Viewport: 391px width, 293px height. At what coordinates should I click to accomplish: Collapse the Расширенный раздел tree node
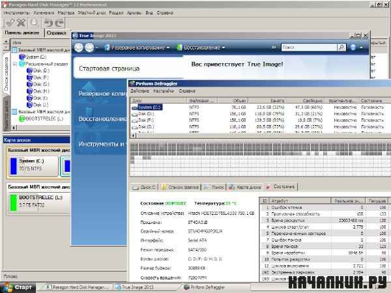(x=15, y=64)
